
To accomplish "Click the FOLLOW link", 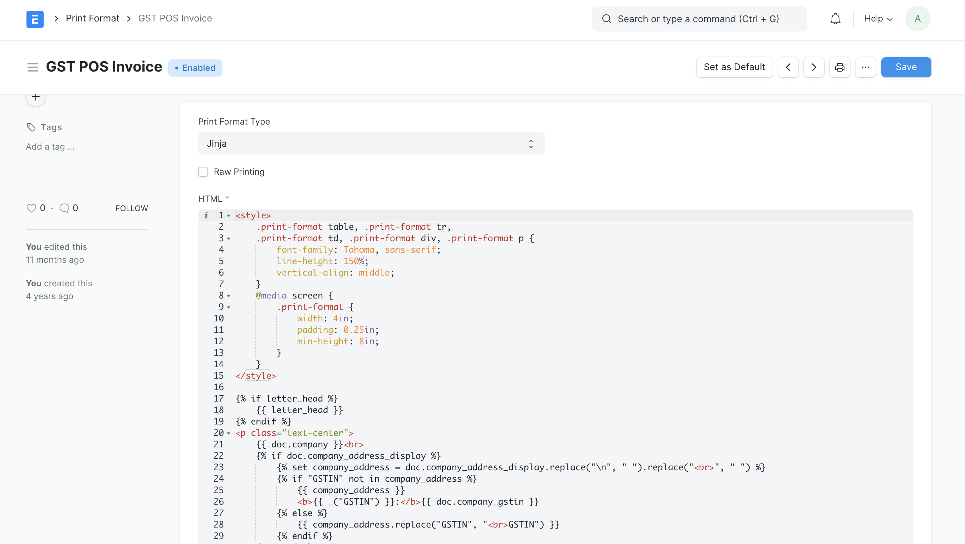I will (131, 208).
